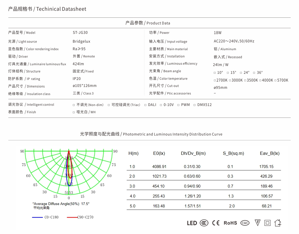Click the Eav_B value 106.57
This screenshot has height=234, width=299.
click(x=267, y=196)
